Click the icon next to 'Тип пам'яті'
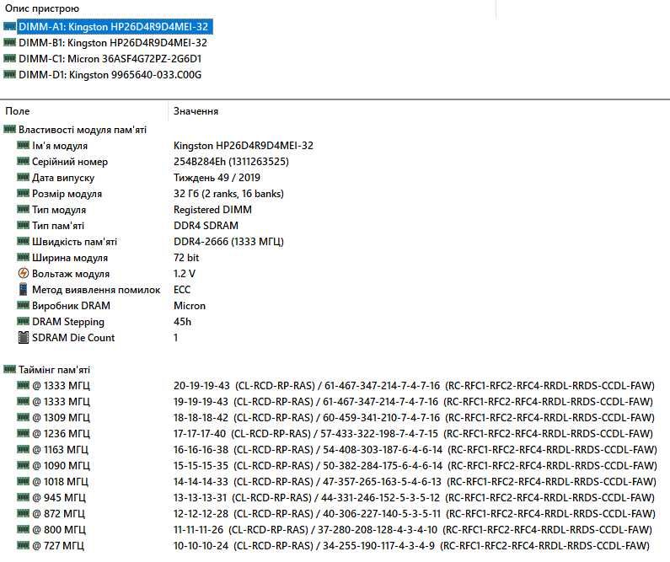Image resolution: width=670 pixels, height=562 pixels. click(x=23, y=225)
